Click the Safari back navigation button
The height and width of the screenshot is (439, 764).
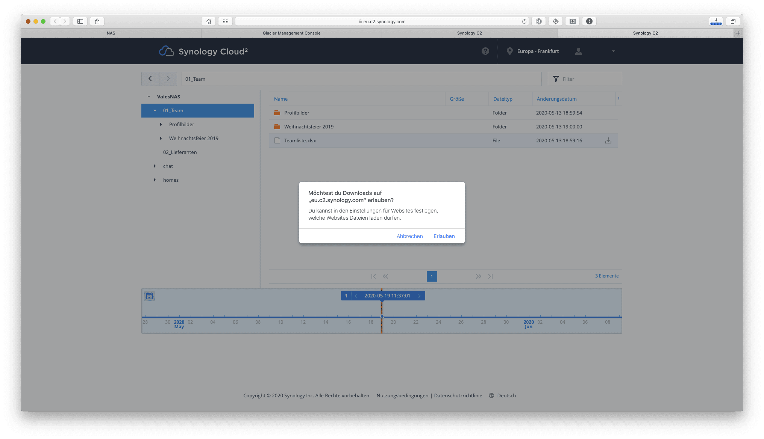[55, 21]
